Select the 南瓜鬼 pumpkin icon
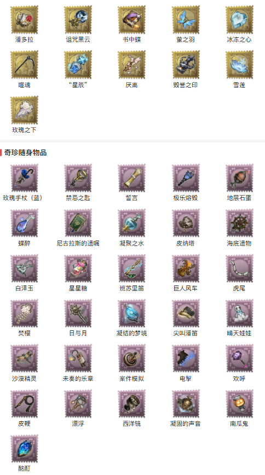 (x=239, y=404)
